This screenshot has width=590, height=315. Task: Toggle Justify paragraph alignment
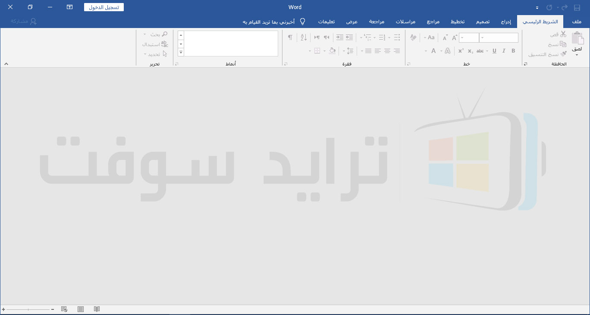coord(368,51)
